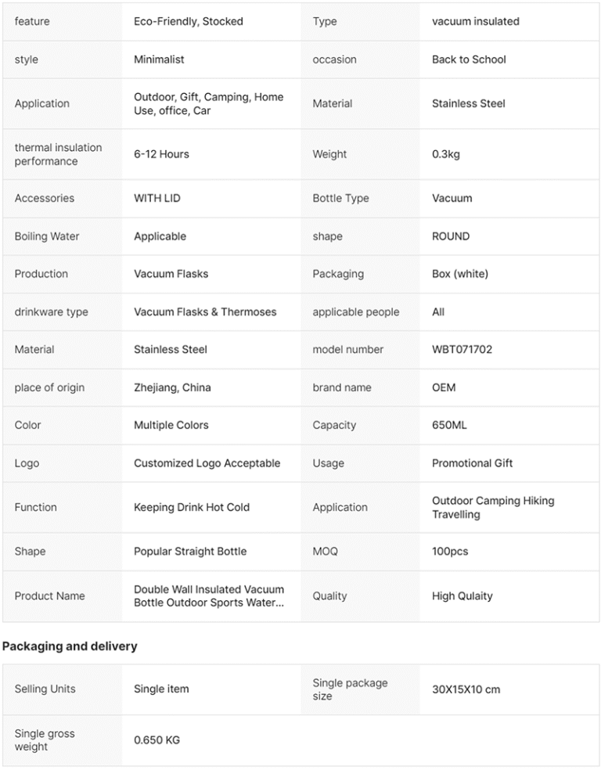Click the Back to School occasion value
The height and width of the screenshot is (770, 601).
469,59
